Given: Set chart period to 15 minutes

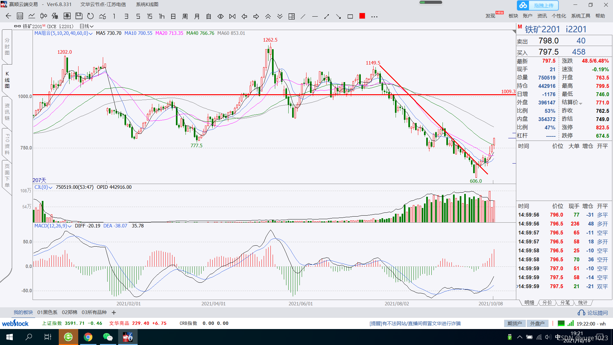Looking at the screenshot, I should tap(150, 16).
